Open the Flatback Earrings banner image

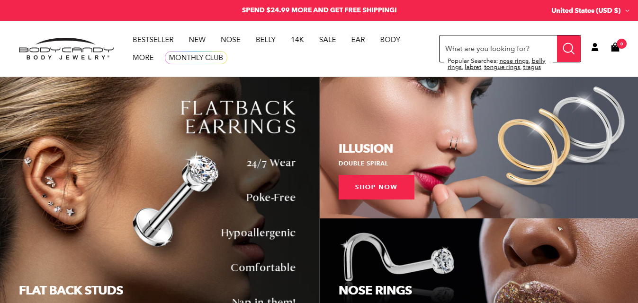[x=160, y=190]
